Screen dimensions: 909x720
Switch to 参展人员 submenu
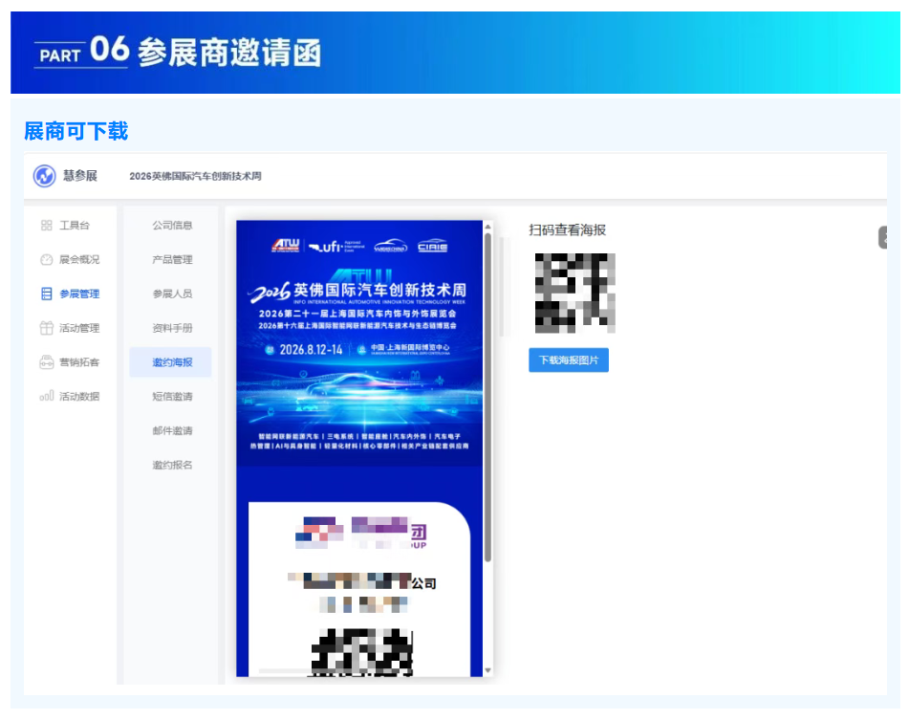tap(172, 294)
